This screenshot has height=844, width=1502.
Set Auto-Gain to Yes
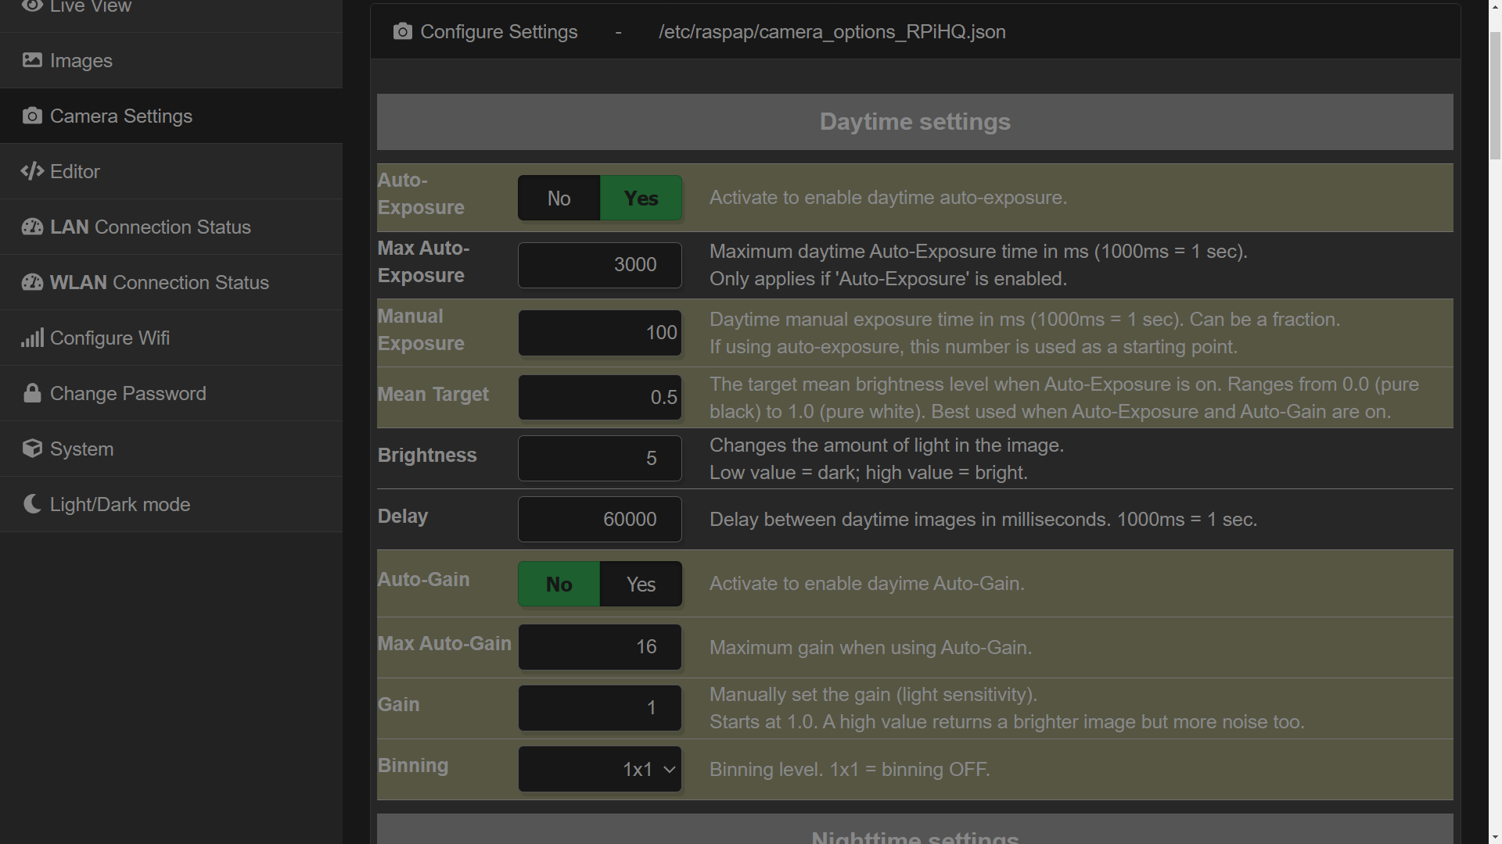[x=641, y=585]
